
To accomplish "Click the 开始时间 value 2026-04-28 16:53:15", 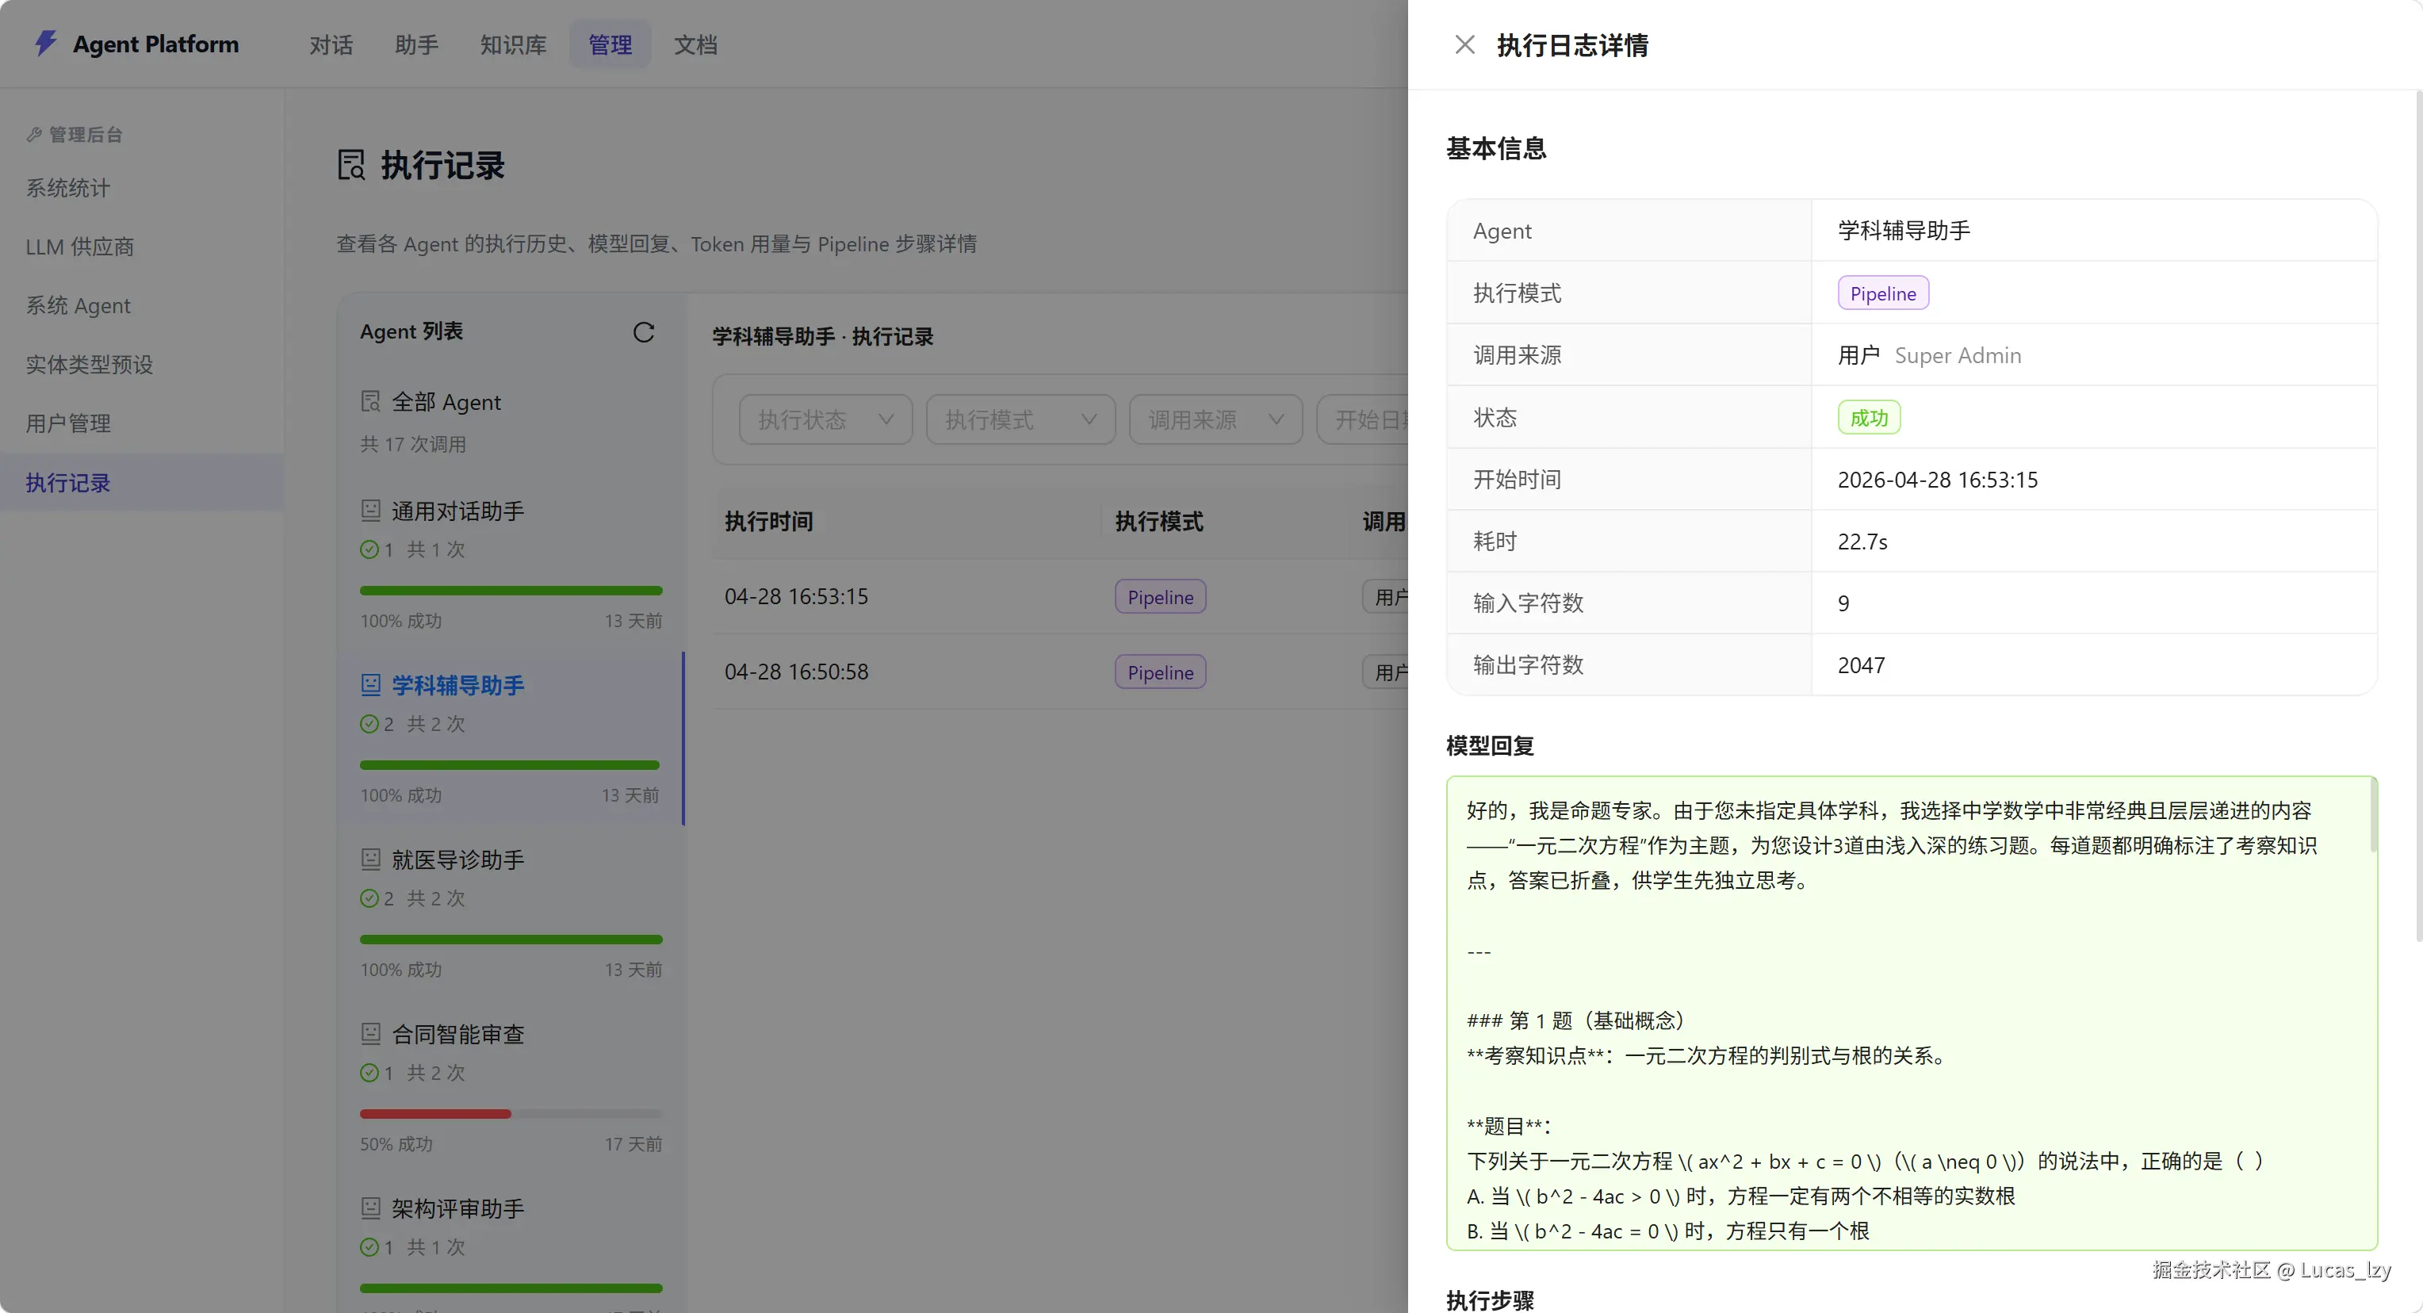I will point(1938,480).
